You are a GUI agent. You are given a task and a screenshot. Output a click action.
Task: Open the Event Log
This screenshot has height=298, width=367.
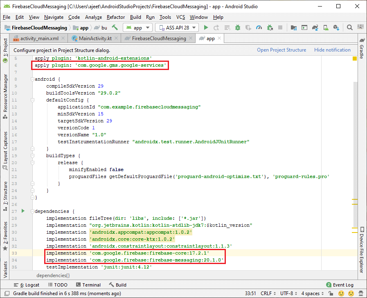(340, 285)
